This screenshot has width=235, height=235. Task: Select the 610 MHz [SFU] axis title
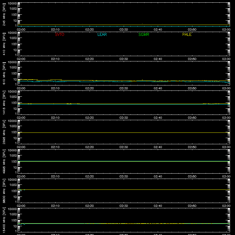[4, 73]
